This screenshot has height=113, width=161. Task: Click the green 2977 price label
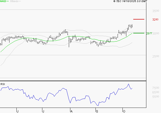tap(149, 33)
